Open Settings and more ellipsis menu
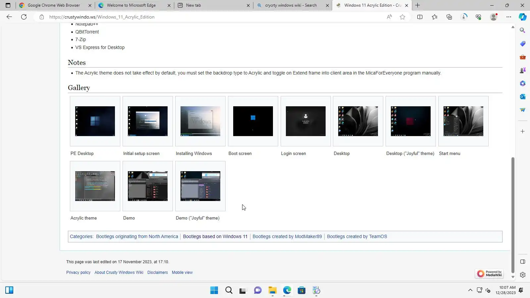Viewport: 530px width, 298px height. pyautogui.click(x=509, y=17)
